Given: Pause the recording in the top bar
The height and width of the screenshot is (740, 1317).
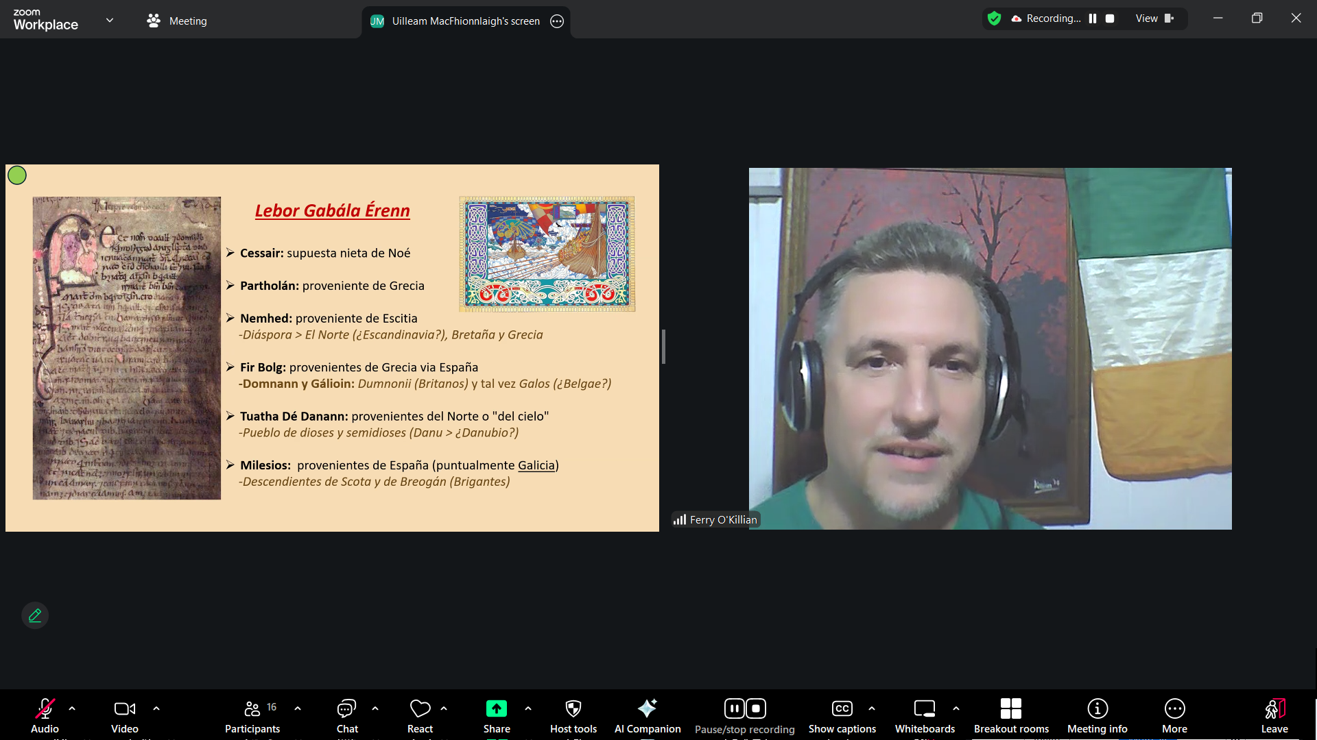Looking at the screenshot, I should click(x=1093, y=18).
